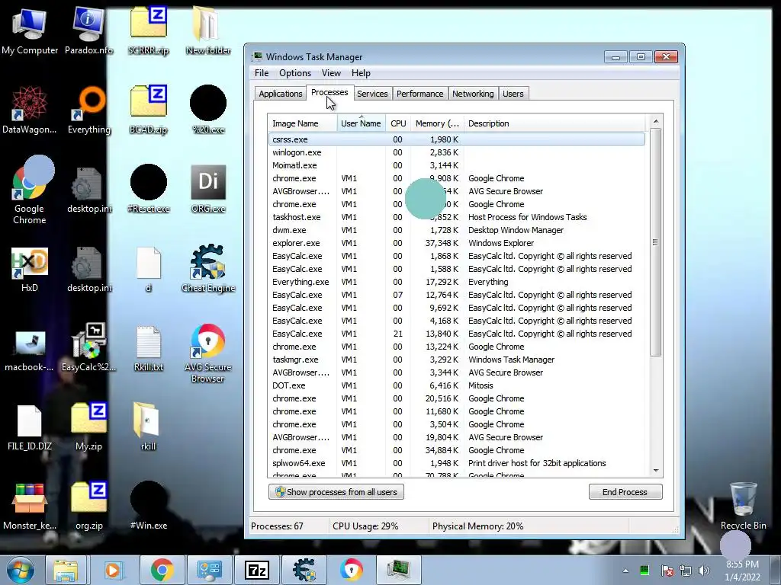Launch Cheat Engine desktop shortcut
The height and width of the screenshot is (585, 781).
208,269
